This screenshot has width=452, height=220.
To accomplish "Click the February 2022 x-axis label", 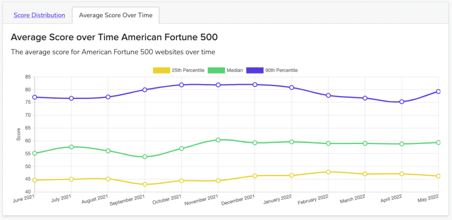I will coord(313,199).
